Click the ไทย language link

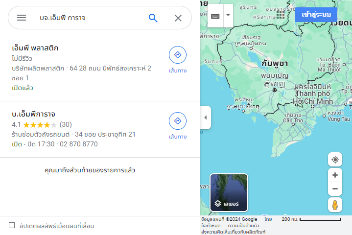point(268,219)
